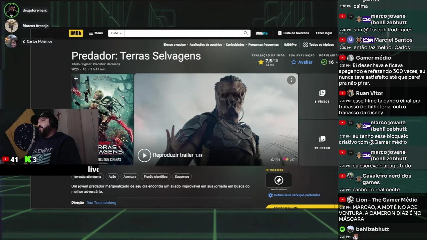Open Perguntas frequentes link
Image resolution: width=427 pixels, height=240 pixels.
coord(264,45)
